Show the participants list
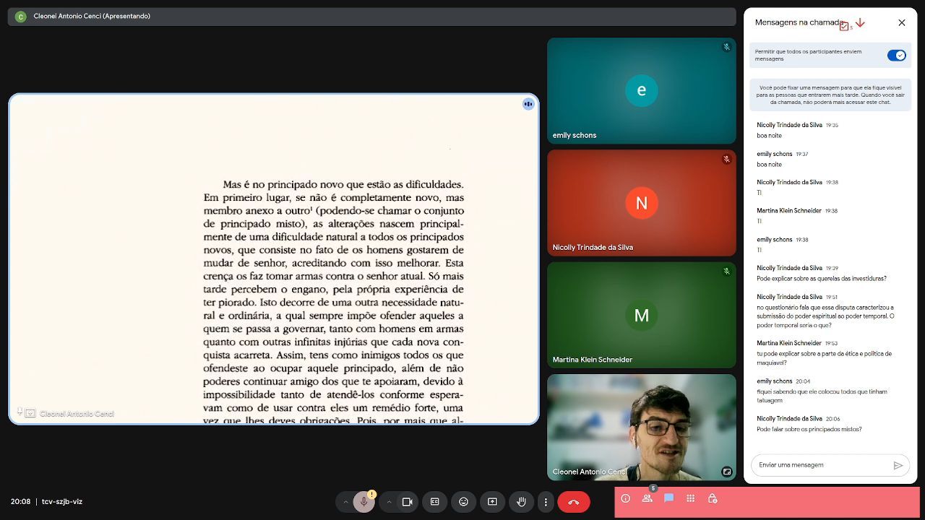The height and width of the screenshot is (520, 925). (647, 498)
